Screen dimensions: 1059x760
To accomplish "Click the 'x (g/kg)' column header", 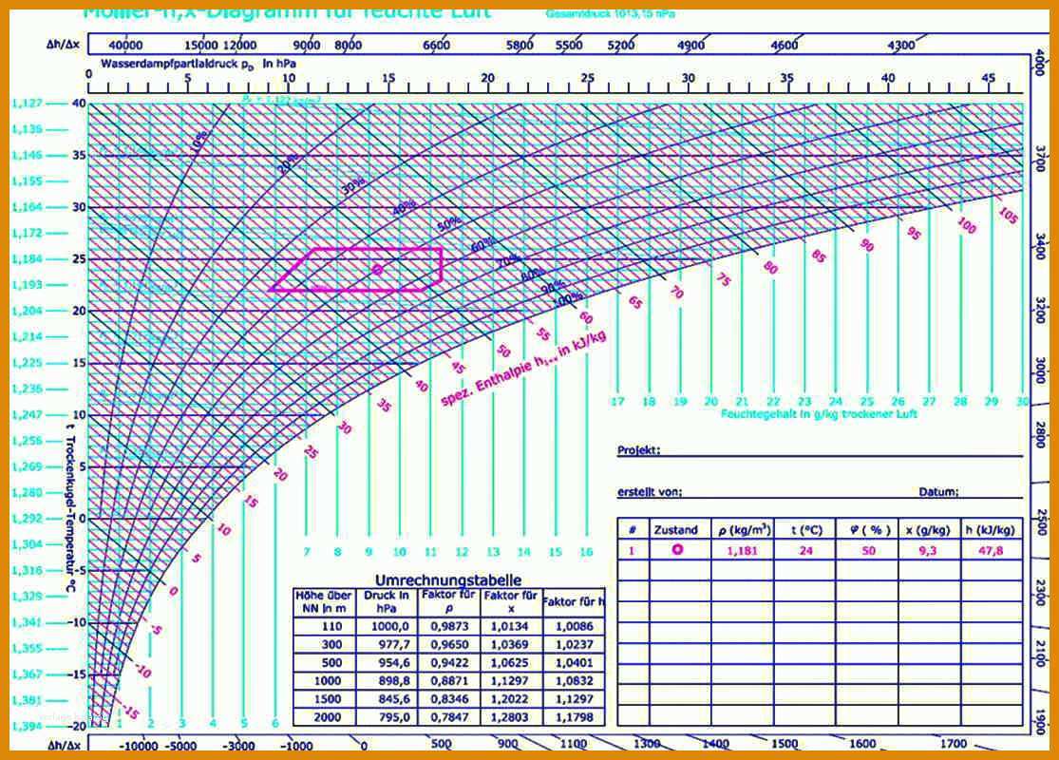I will click(x=927, y=530).
